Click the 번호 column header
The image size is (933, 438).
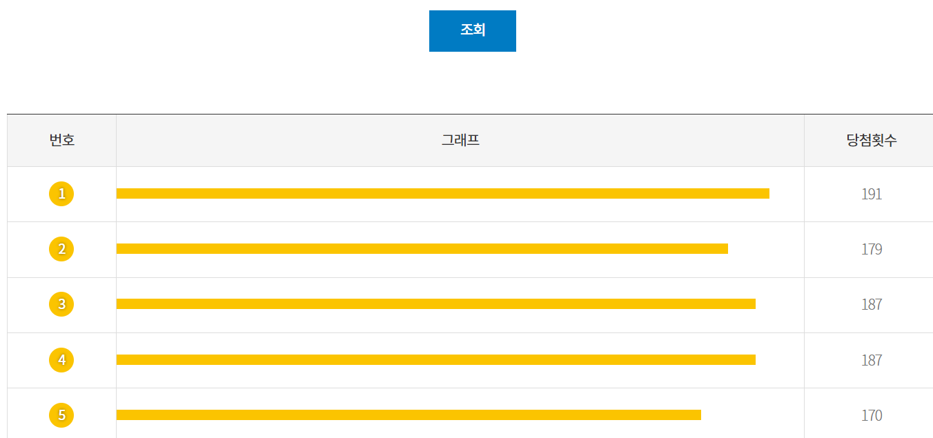pyautogui.click(x=61, y=140)
